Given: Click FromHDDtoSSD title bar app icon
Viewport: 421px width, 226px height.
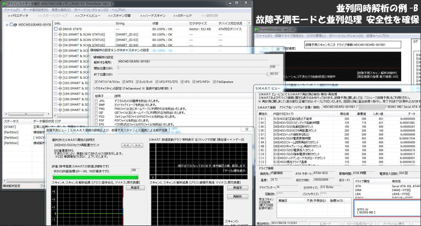Looking at the screenshot, I should pos(257,29).
